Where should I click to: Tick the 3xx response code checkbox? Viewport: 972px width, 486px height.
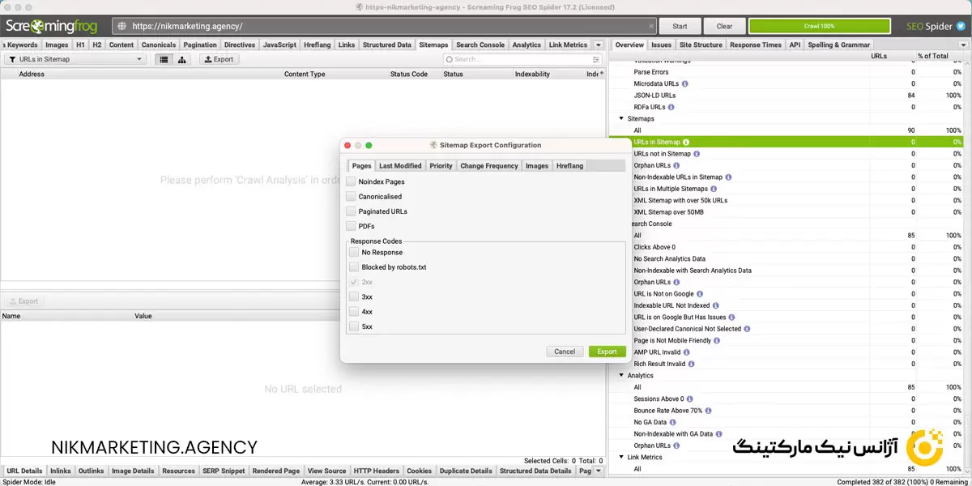point(354,297)
